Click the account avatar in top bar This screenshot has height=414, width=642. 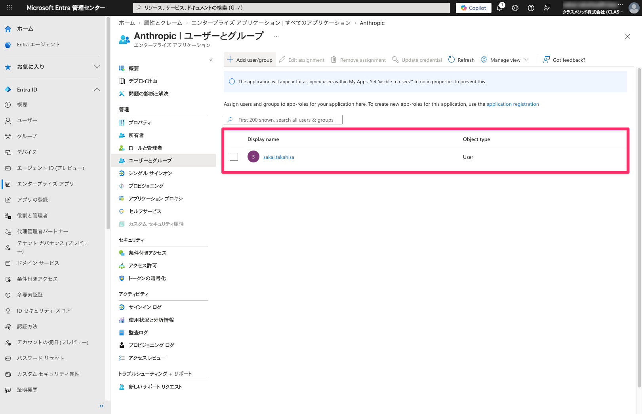click(633, 8)
